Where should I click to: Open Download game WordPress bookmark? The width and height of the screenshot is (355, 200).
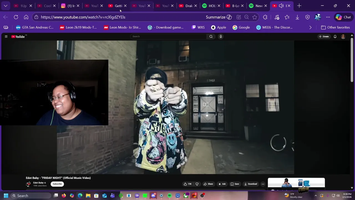point(166,27)
